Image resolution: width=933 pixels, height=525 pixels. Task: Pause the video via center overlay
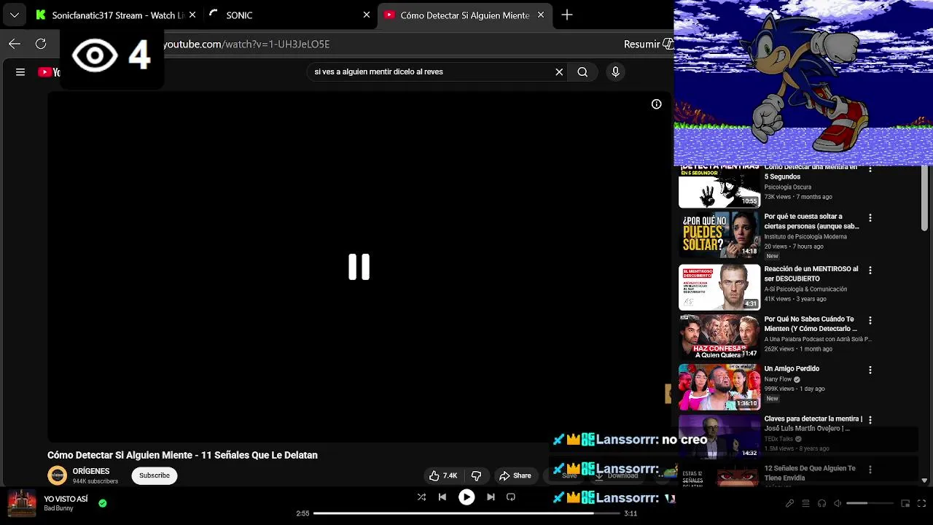click(x=359, y=267)
